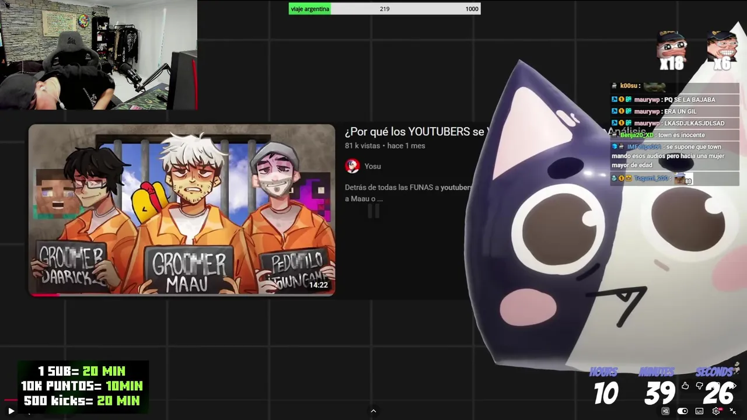Click chat message 'town es inocente'
Viewport: 747px width, 420px height.
pyautogui.click(x=681, y=135)
